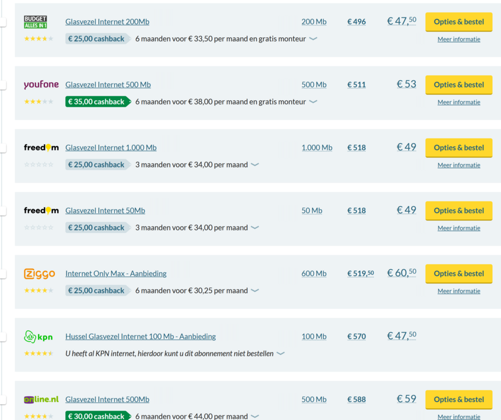Expand the Youfone 6 maanden promo details chevron

tap(313, 101)
